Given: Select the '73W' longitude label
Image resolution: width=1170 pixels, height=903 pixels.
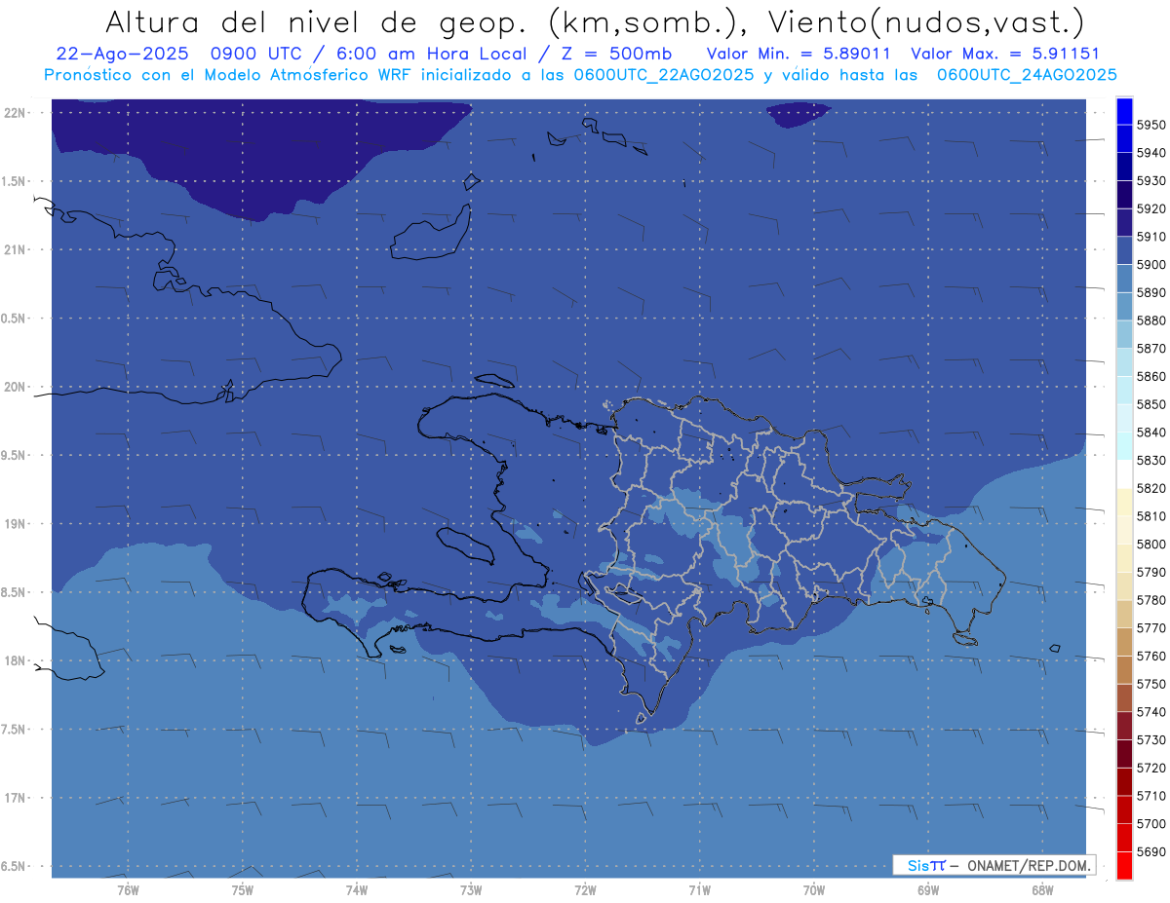Looking at the screenshot, I should pyautogui.click(x=471, y=890).
